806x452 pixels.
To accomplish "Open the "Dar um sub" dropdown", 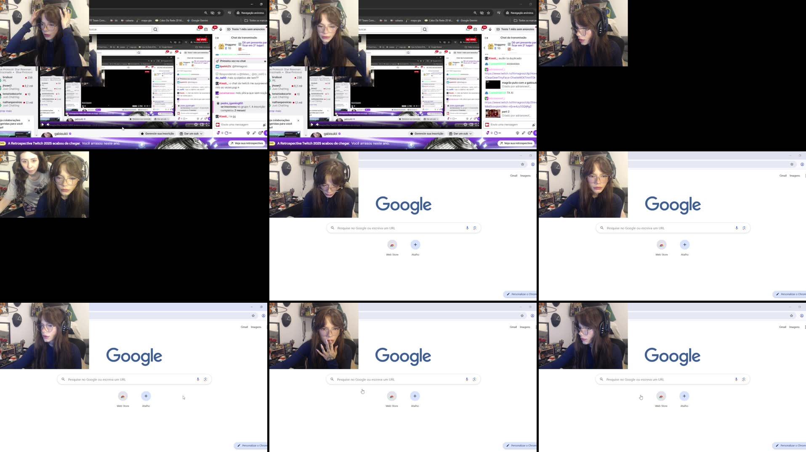I will (x=192, y=133).
